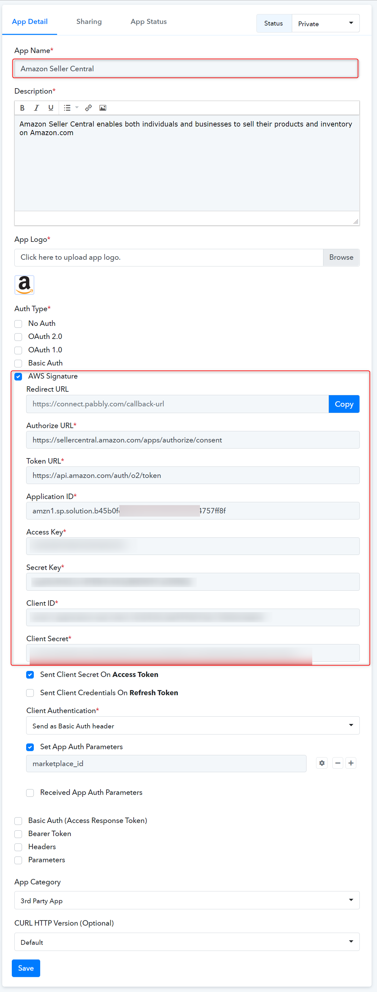Select the Basic Auth checkbox
Viewport: 377px width, 992px height.
18,363
